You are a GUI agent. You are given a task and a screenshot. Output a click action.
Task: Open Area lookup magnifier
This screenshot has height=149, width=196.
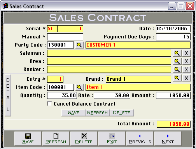coord(177,61)
